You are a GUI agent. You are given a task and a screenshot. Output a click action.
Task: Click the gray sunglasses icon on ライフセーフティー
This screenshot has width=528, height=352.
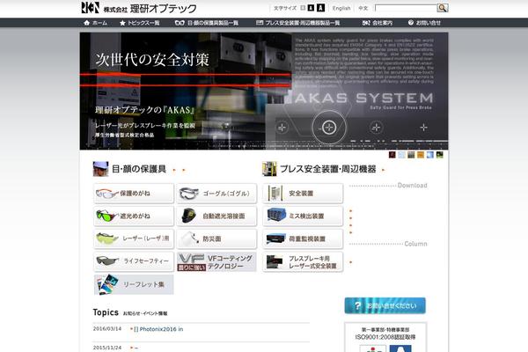point(107,260)
